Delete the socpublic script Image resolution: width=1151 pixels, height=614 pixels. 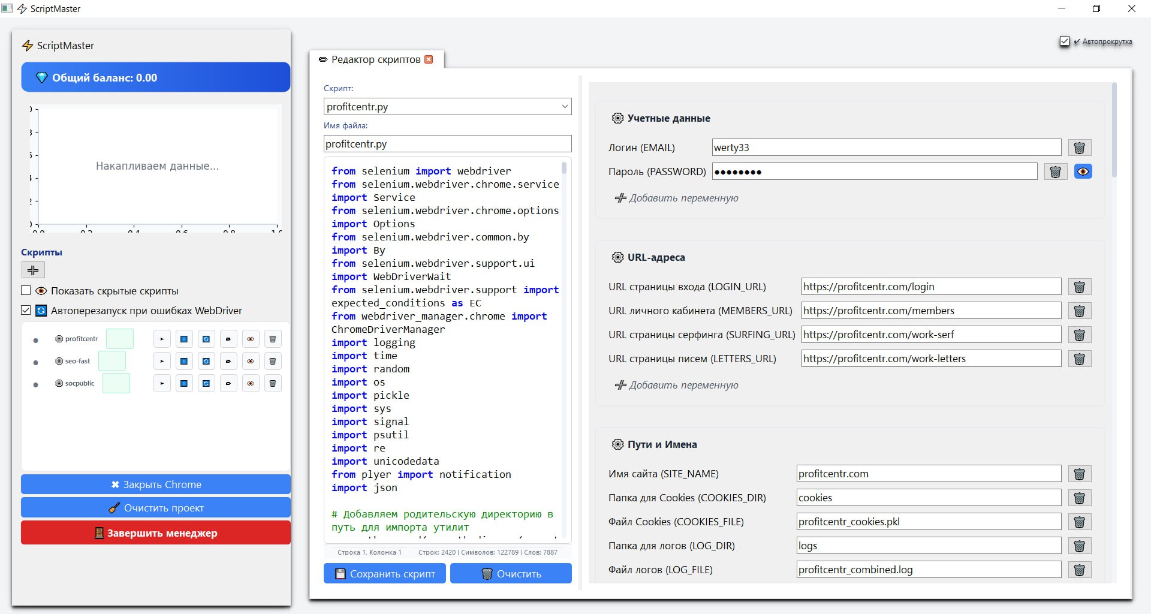[273, 383]
